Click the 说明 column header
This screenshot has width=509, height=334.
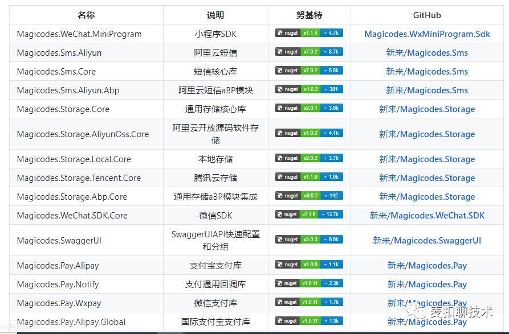pos(215,15)
